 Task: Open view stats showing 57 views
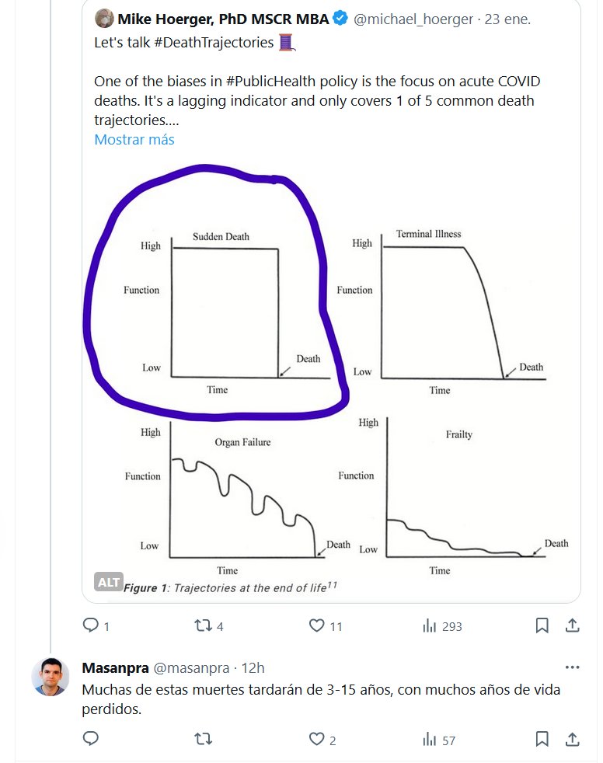pyautogui.click(x=429, y=740)
